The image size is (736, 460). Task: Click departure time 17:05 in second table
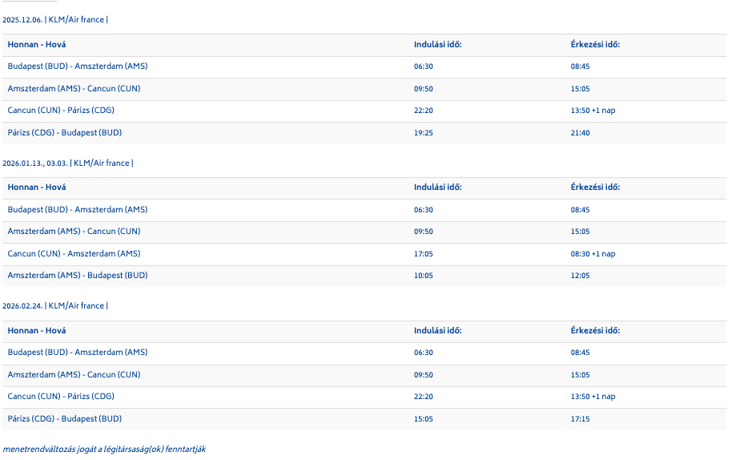click(x=424, y=254)
